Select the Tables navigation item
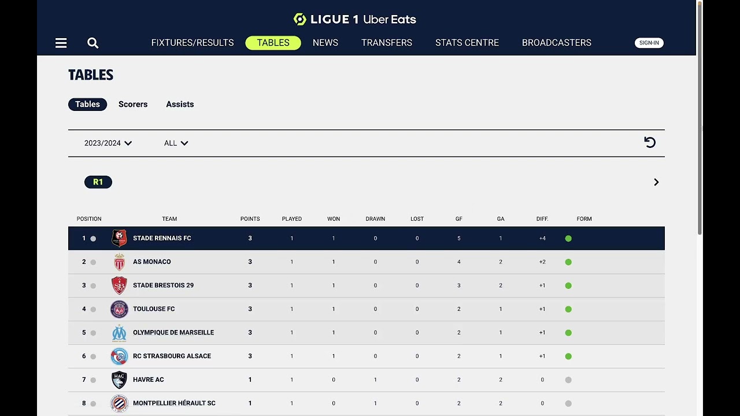Screen dimensions: 740x416 [273, 43]
